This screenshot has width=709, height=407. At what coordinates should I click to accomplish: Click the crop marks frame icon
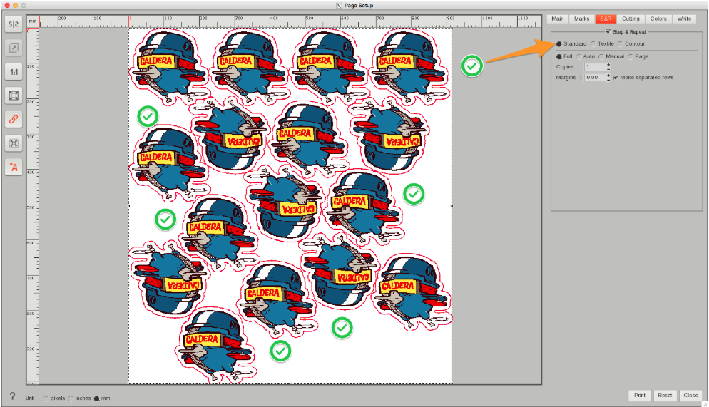[x=14, y=143]
